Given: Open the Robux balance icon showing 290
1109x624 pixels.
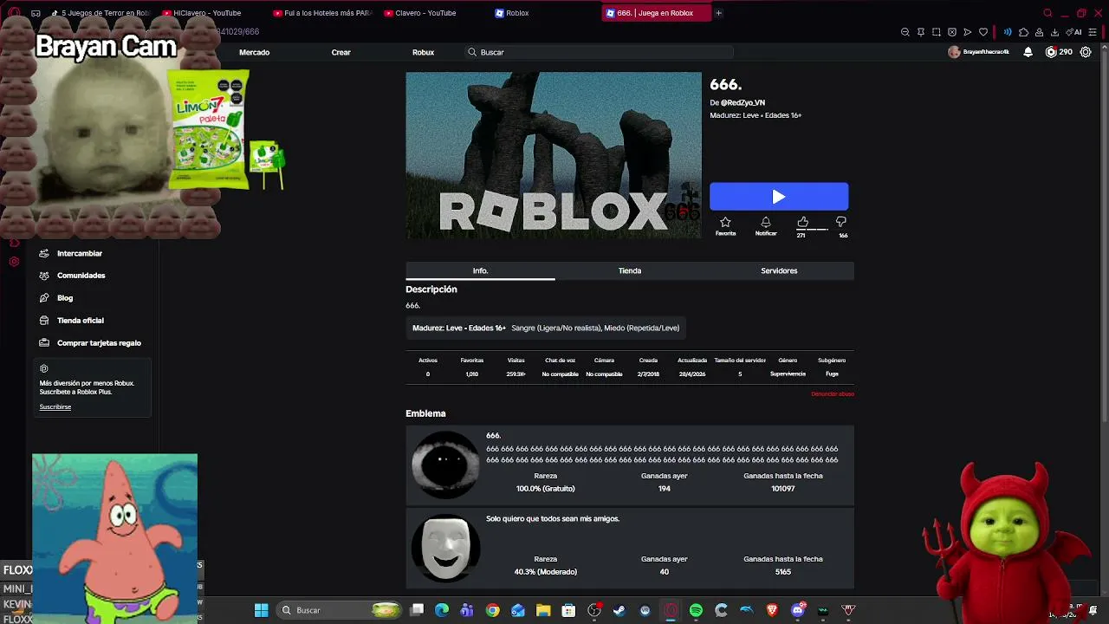Looking at the screenshot, I should point(1051,52).
